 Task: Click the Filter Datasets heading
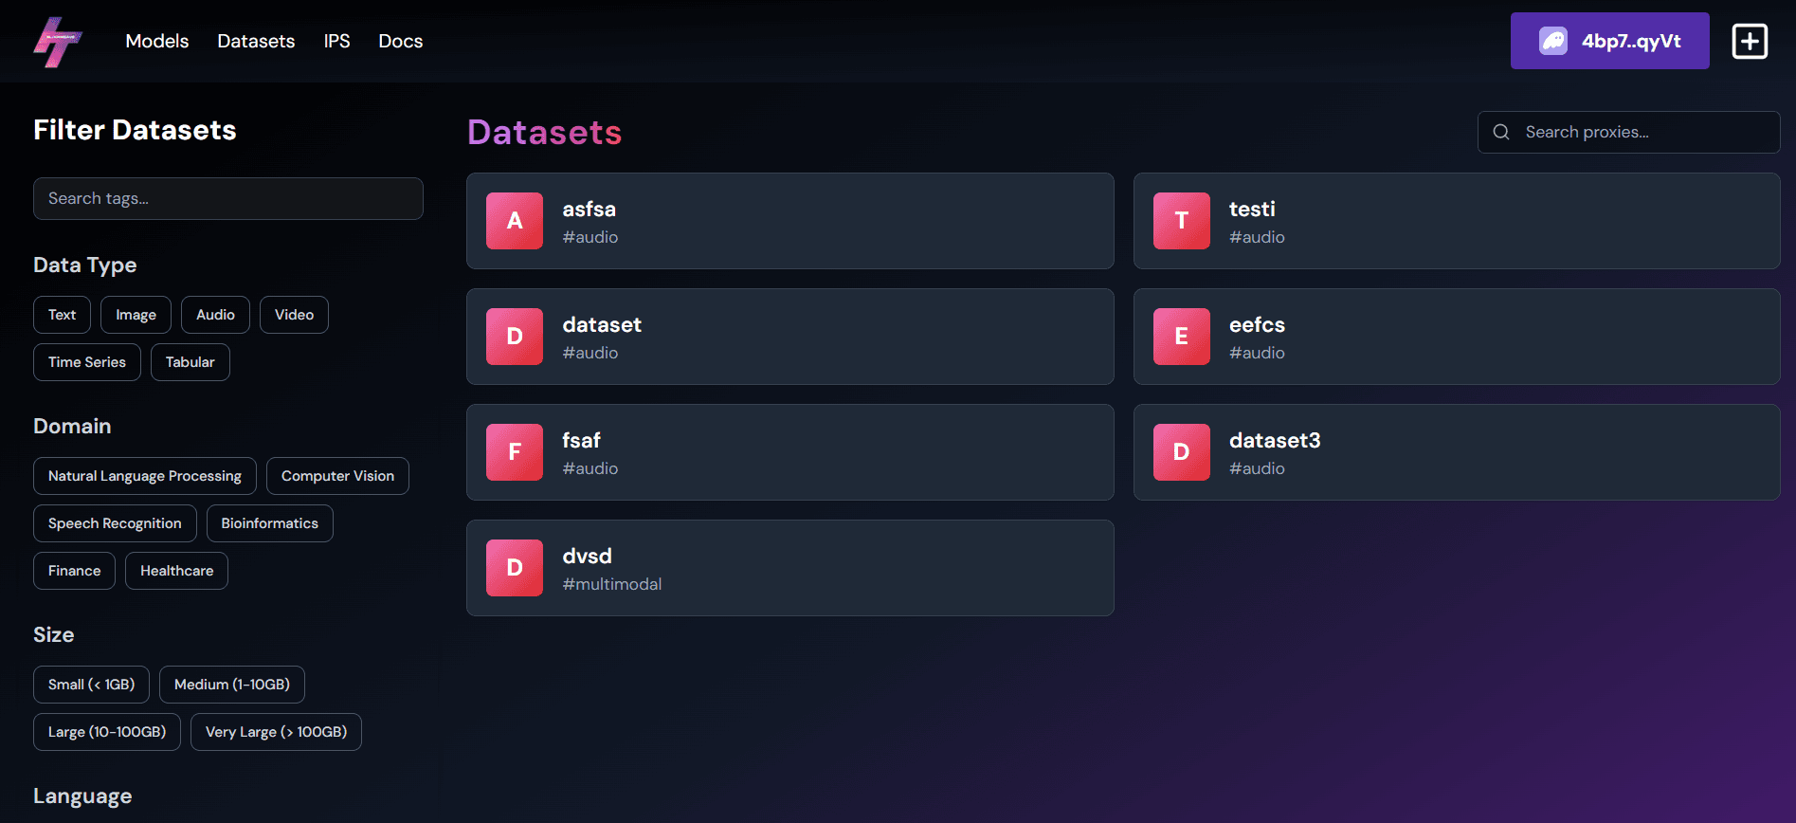[x=135, y=130]
